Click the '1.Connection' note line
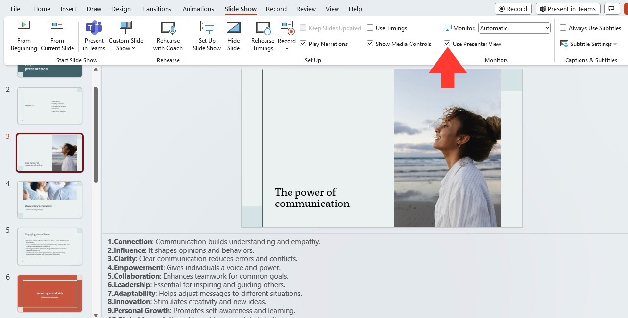This screenshot has height=318, width=628. 214,242
